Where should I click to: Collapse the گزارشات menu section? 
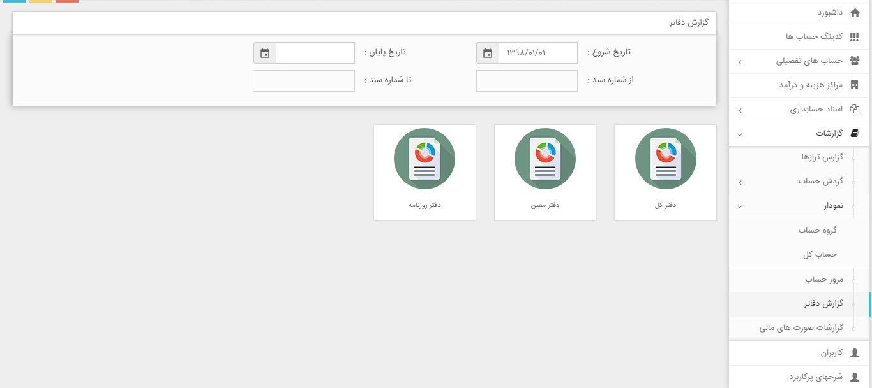740,134
